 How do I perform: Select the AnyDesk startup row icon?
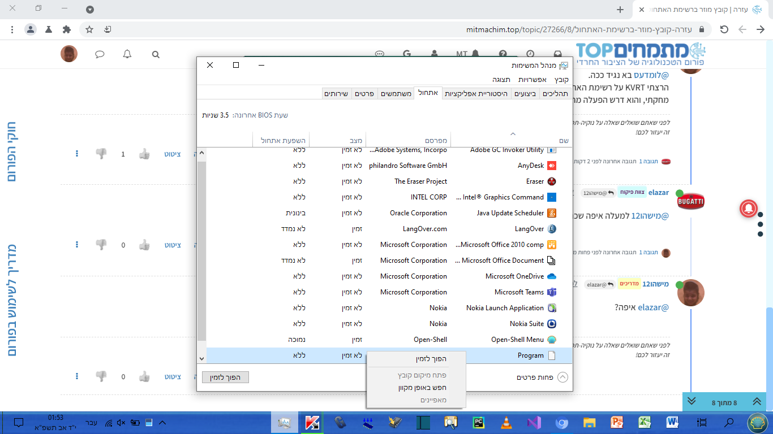pyautogui.click(x=552, y=166)
